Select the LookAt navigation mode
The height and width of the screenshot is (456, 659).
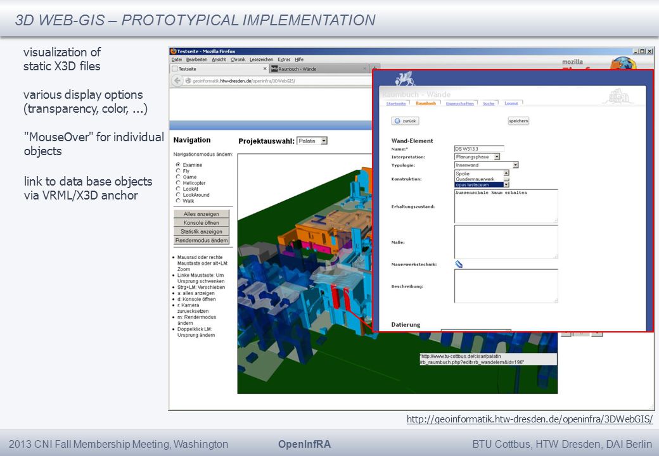tap(178, 189)
